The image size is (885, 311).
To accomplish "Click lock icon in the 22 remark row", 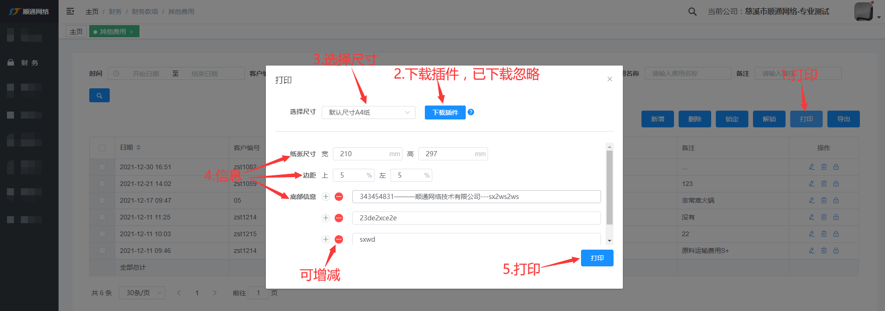I will pos(836,234).
